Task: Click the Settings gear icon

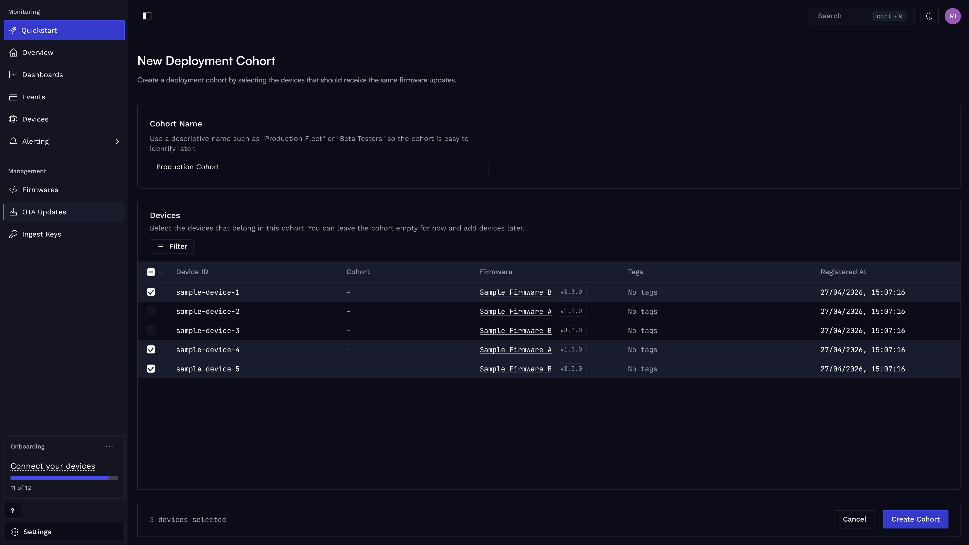Action: click(15, 532)
